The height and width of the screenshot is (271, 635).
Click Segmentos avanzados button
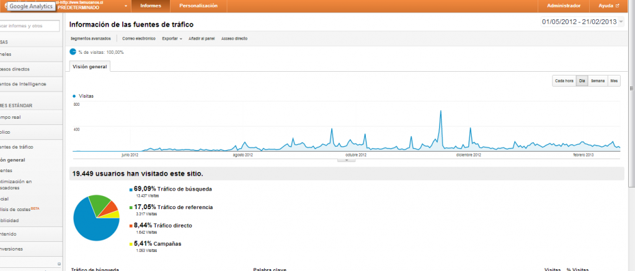point(91,39)
